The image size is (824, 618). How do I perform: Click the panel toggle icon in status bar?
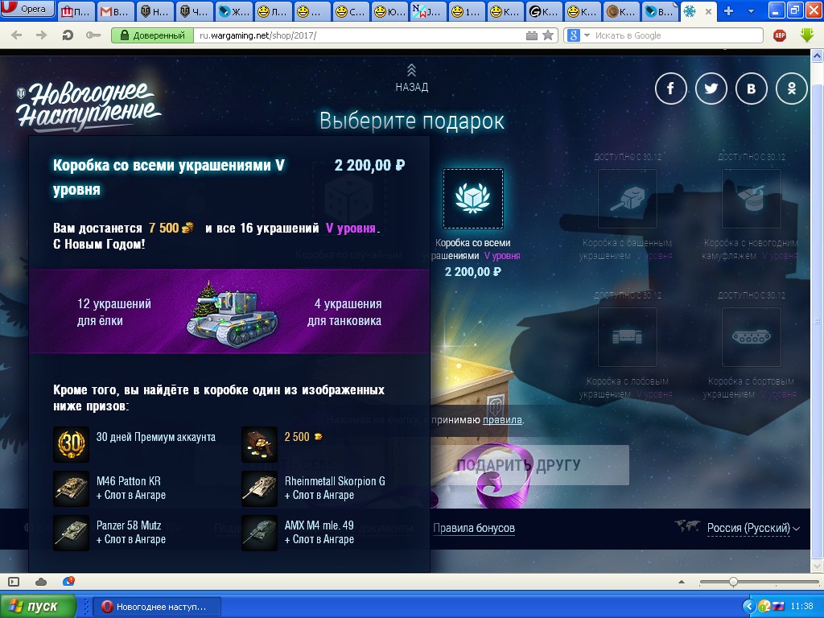coord(14,582)
